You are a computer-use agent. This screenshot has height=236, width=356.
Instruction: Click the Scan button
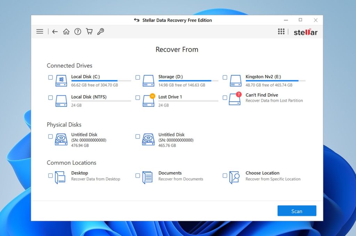pyautogui.click(x=297, y=211)
